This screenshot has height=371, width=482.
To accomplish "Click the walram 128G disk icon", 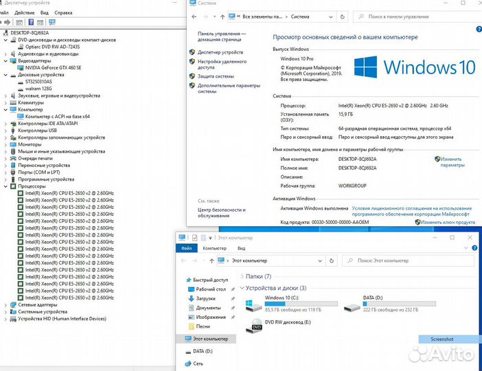I will tap(21, 89).
